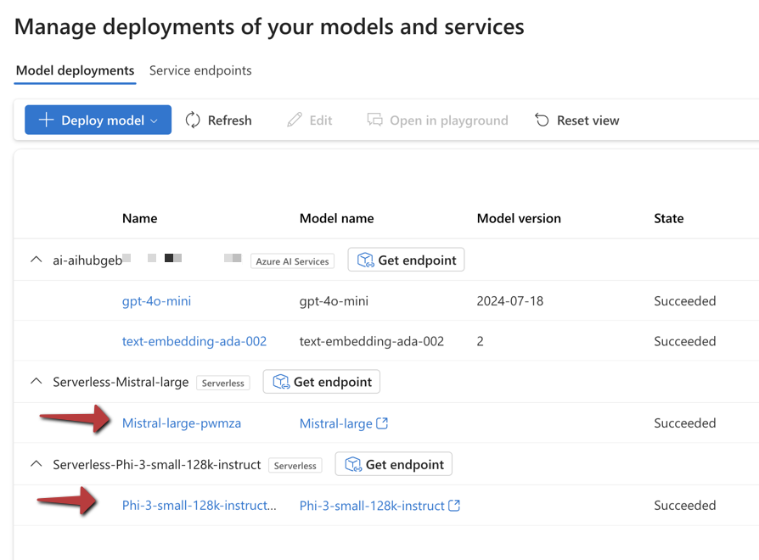Open the Mistral-large-pwmza deployment
This screenshot has height=560, width=759.
tap(182, 423)
